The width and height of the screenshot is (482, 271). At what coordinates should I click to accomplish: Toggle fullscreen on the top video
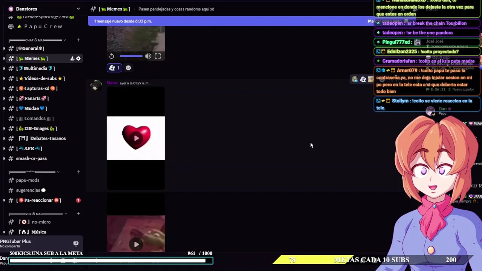click(x=158, y=56)
